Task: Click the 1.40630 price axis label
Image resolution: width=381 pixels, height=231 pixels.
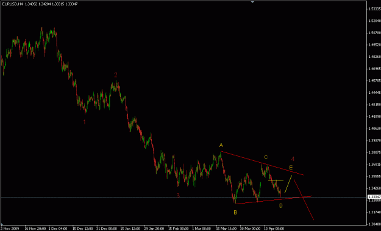Action: 374,129
